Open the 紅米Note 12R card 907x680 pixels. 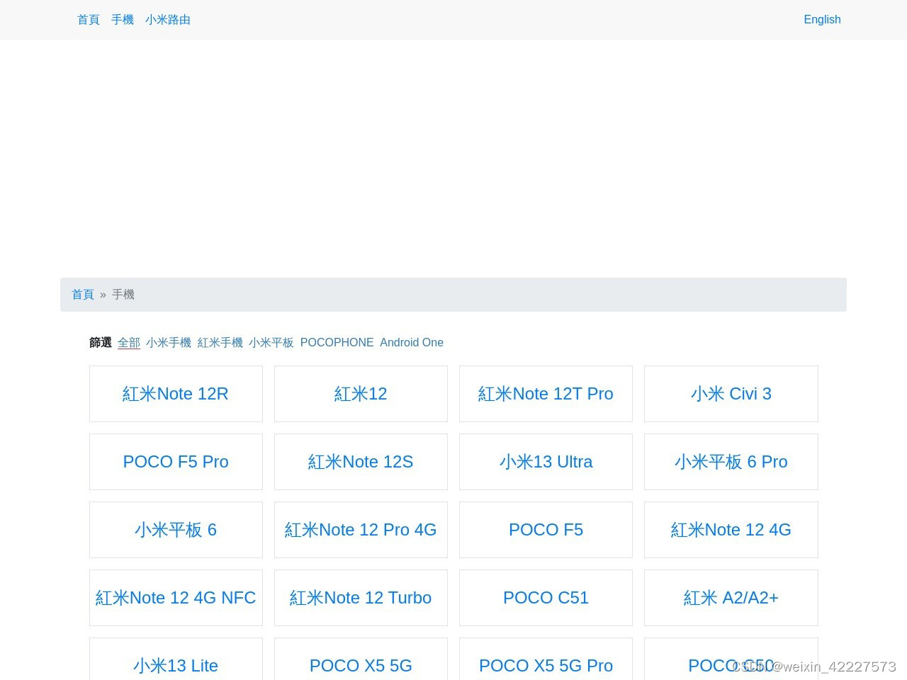click(176, 394)
